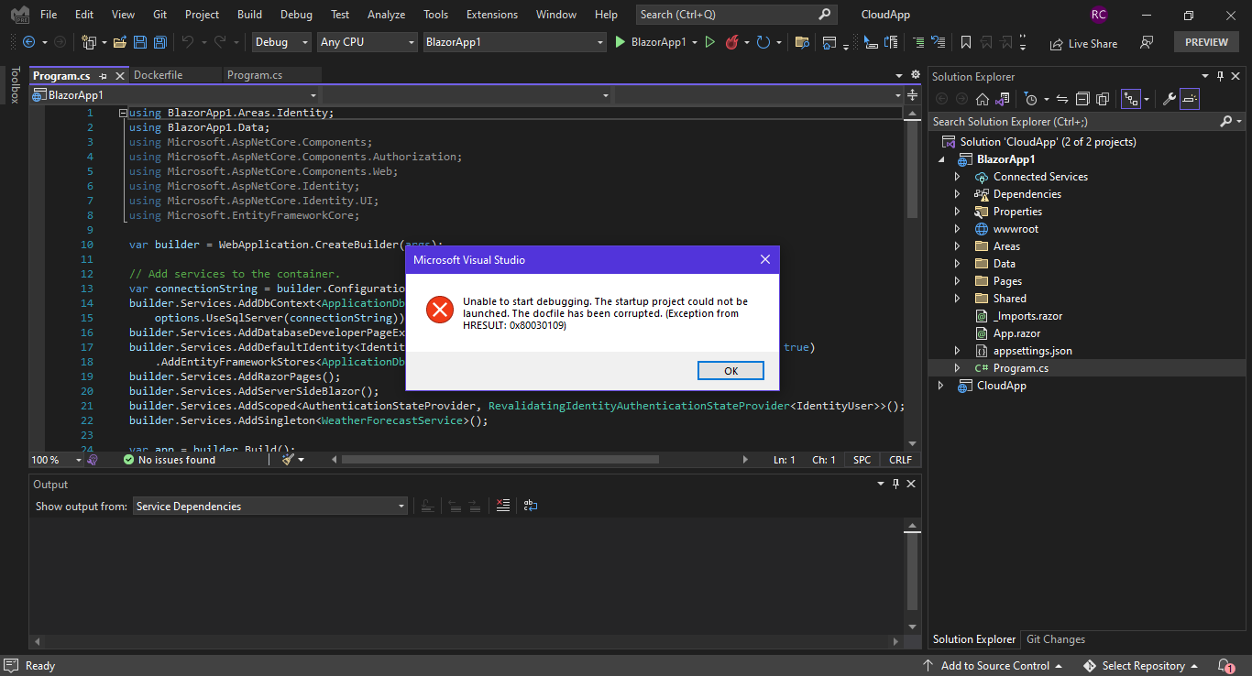
Task: Click the Save All icon
Action: pyautogui.click(x=159, y=42)
